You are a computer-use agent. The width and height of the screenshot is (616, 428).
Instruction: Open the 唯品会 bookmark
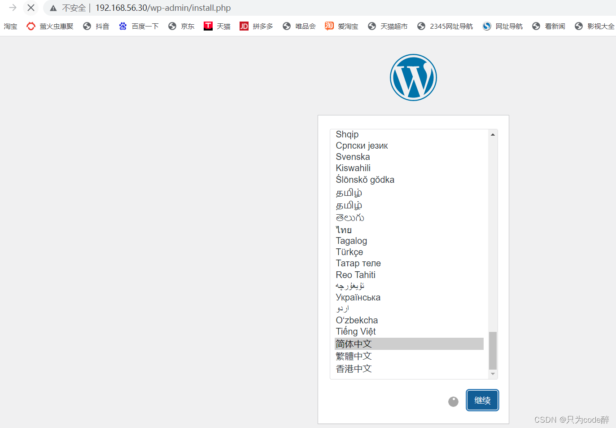pyautogui.click(x=299, y=26)
